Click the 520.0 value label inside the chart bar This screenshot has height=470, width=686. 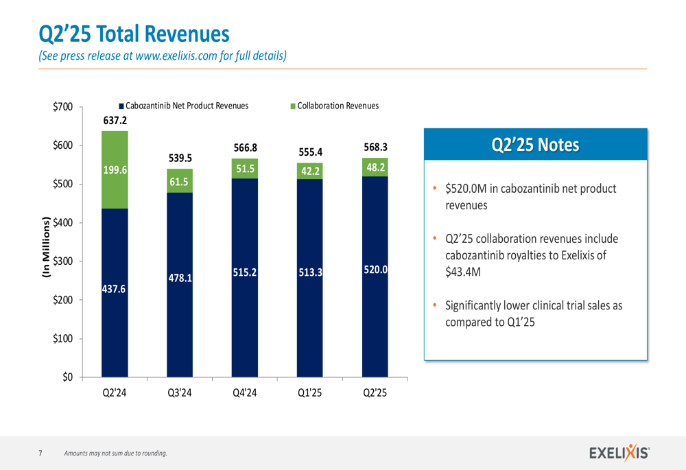376,270
